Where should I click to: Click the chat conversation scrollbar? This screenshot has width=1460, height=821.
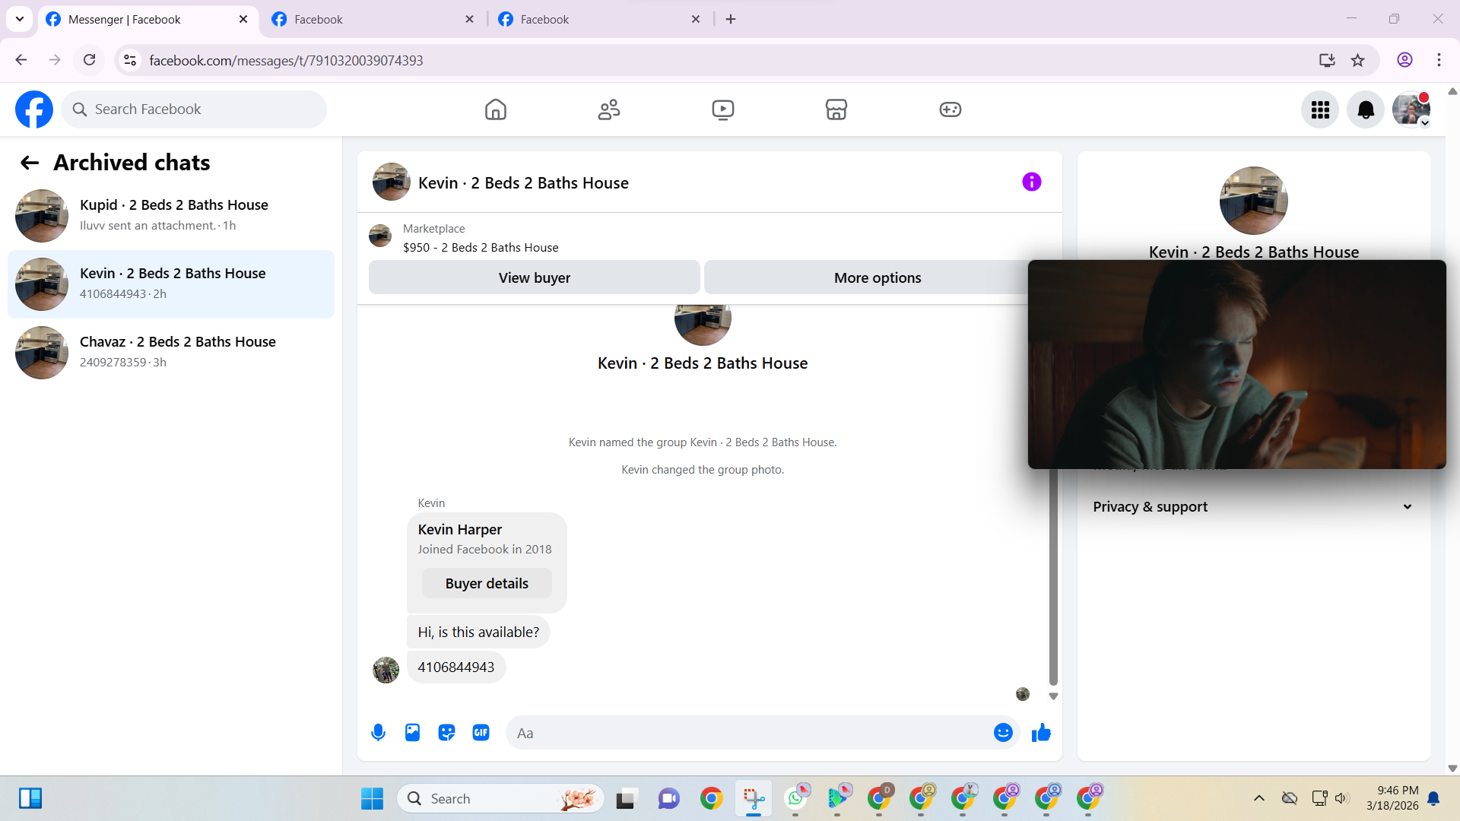[1053, 578]
